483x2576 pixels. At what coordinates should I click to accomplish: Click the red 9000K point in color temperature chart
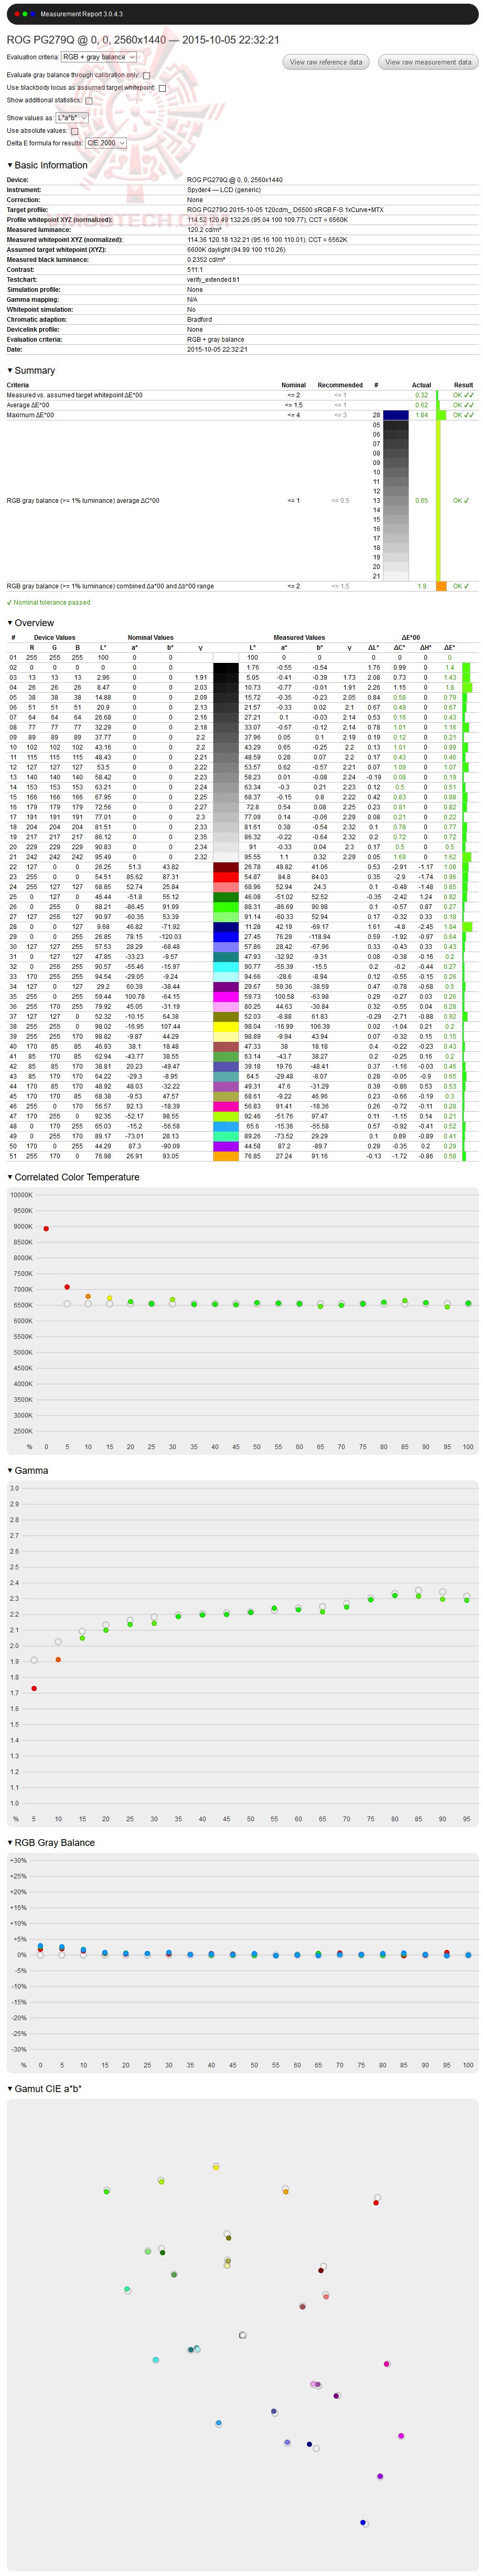(x=46, y=1228)
